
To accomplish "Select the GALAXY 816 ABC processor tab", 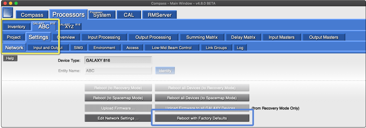I will click(x=44, y=26).
